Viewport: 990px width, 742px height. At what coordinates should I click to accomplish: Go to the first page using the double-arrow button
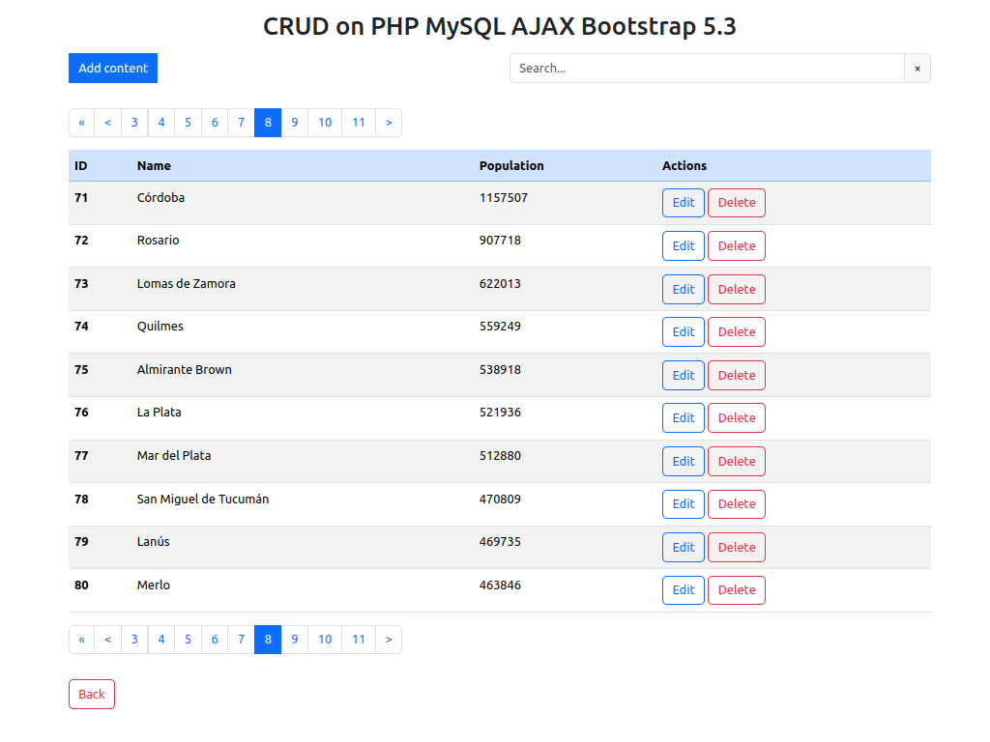tap(81, 123)
